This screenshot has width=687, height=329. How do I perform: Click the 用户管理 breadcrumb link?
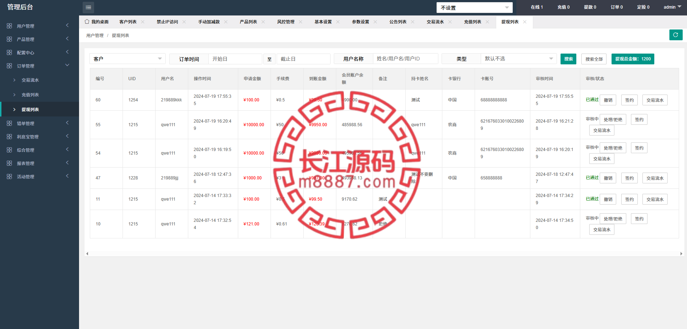coord(95,36)
